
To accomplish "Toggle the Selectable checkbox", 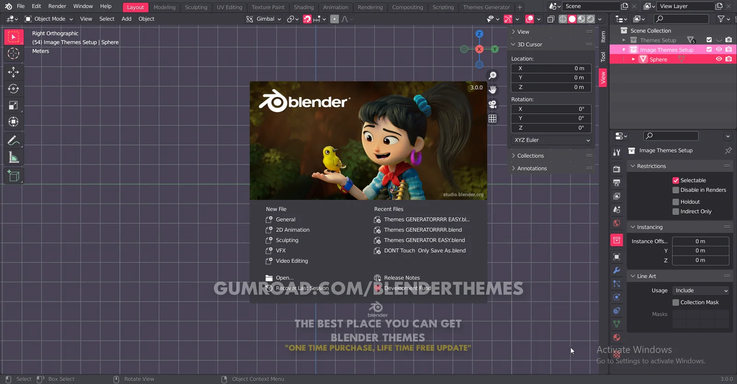I will point(676,180).
